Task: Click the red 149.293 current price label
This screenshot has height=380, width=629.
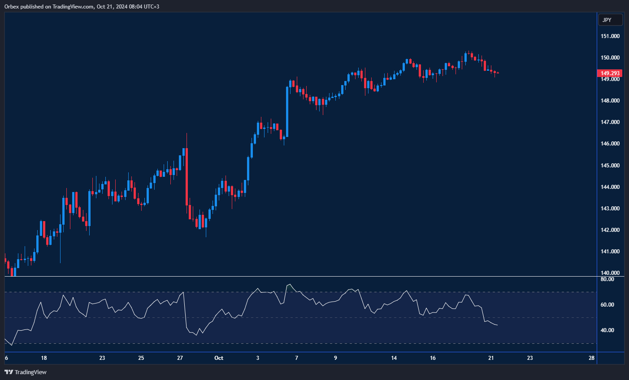Action: pyautogui.click(x=610, y=73)
